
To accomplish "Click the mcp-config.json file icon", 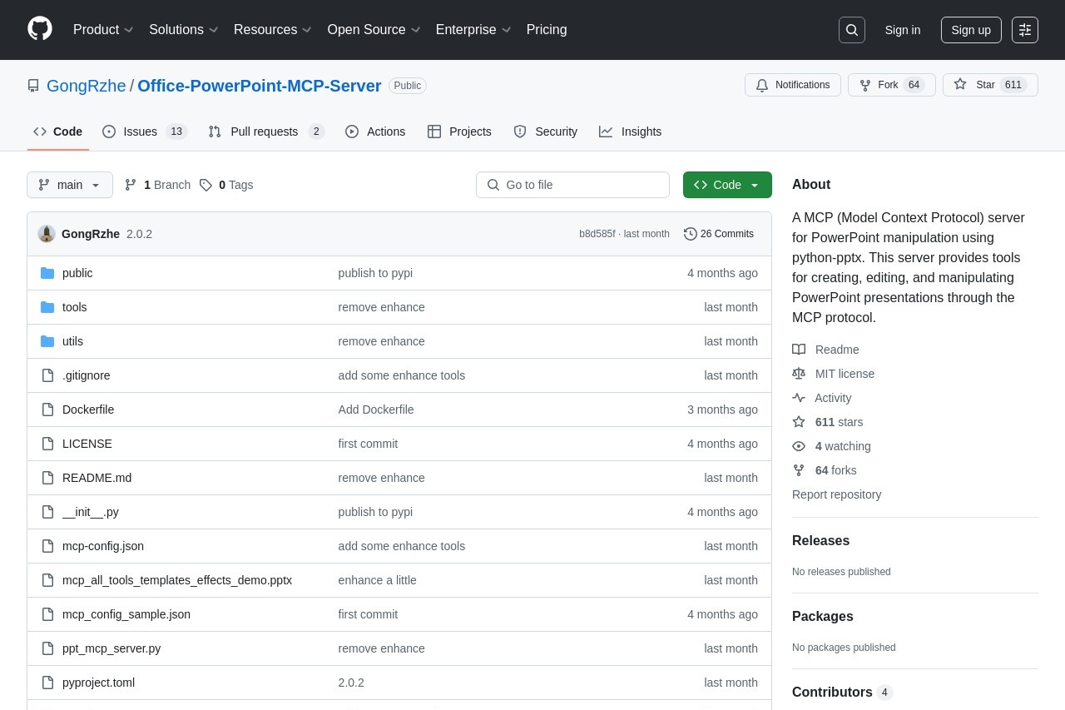I will tap(47, 546).
